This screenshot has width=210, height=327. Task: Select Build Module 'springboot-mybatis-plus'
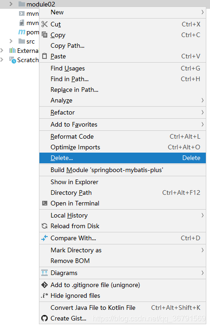point(122,170)
